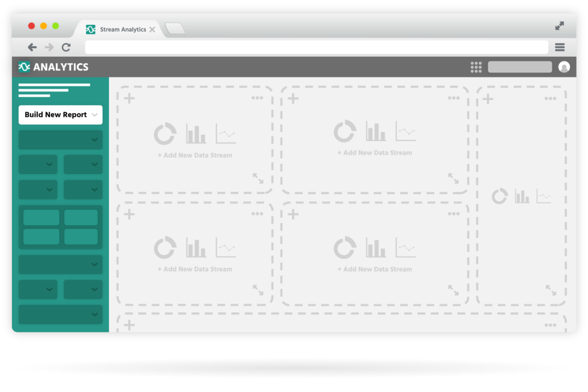This screenshot has height=392, width=588.
Task: Choose the line chart icon in bottom-left card
Action: (226, 247)
